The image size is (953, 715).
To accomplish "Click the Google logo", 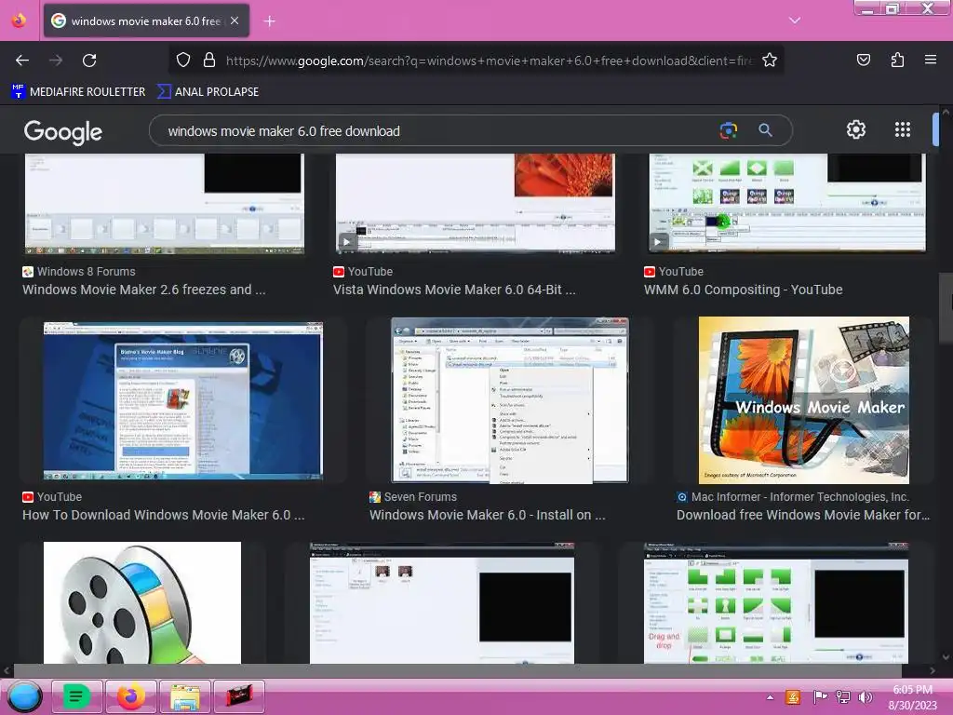I will click(x=62, y=132).
